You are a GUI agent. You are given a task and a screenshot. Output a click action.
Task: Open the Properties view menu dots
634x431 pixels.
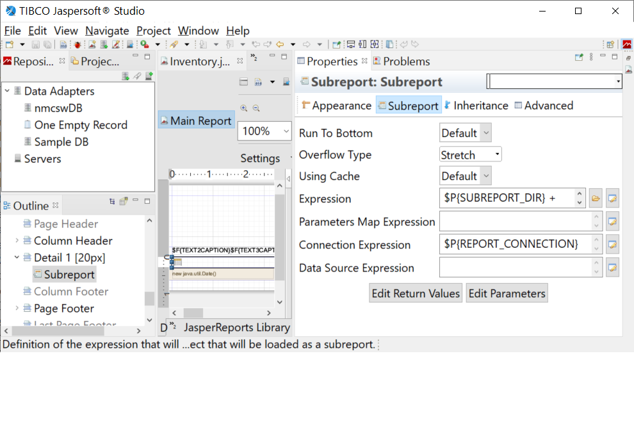pos(591,57)
